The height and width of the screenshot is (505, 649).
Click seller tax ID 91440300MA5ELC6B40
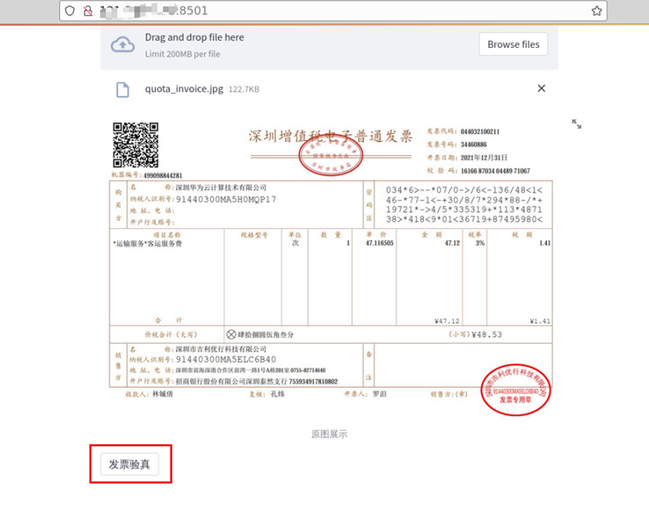tap(226, 359)
